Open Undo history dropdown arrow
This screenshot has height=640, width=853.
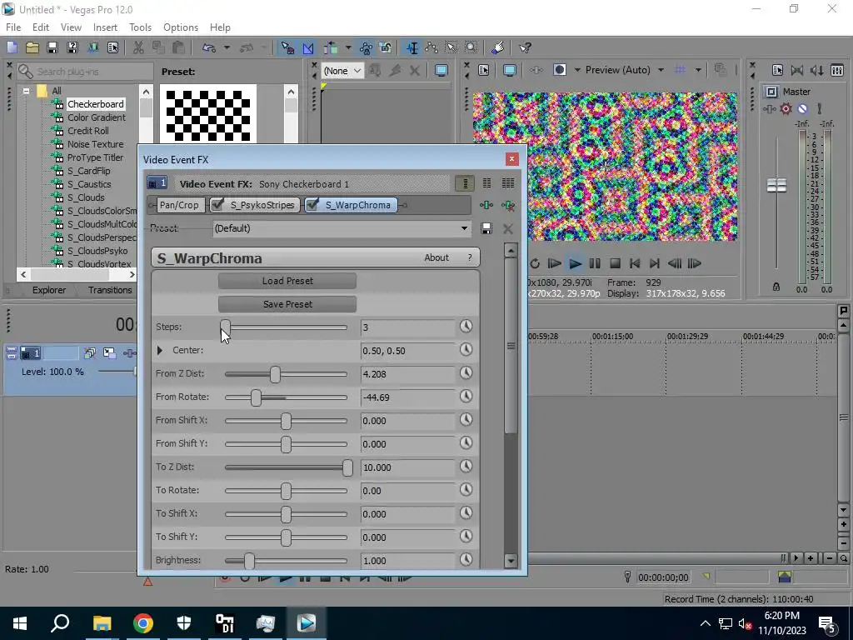click(x=227, y=47)
